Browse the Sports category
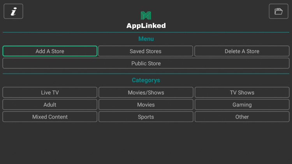The height and width of the screenshot is (164, 292). pos(146,117)
